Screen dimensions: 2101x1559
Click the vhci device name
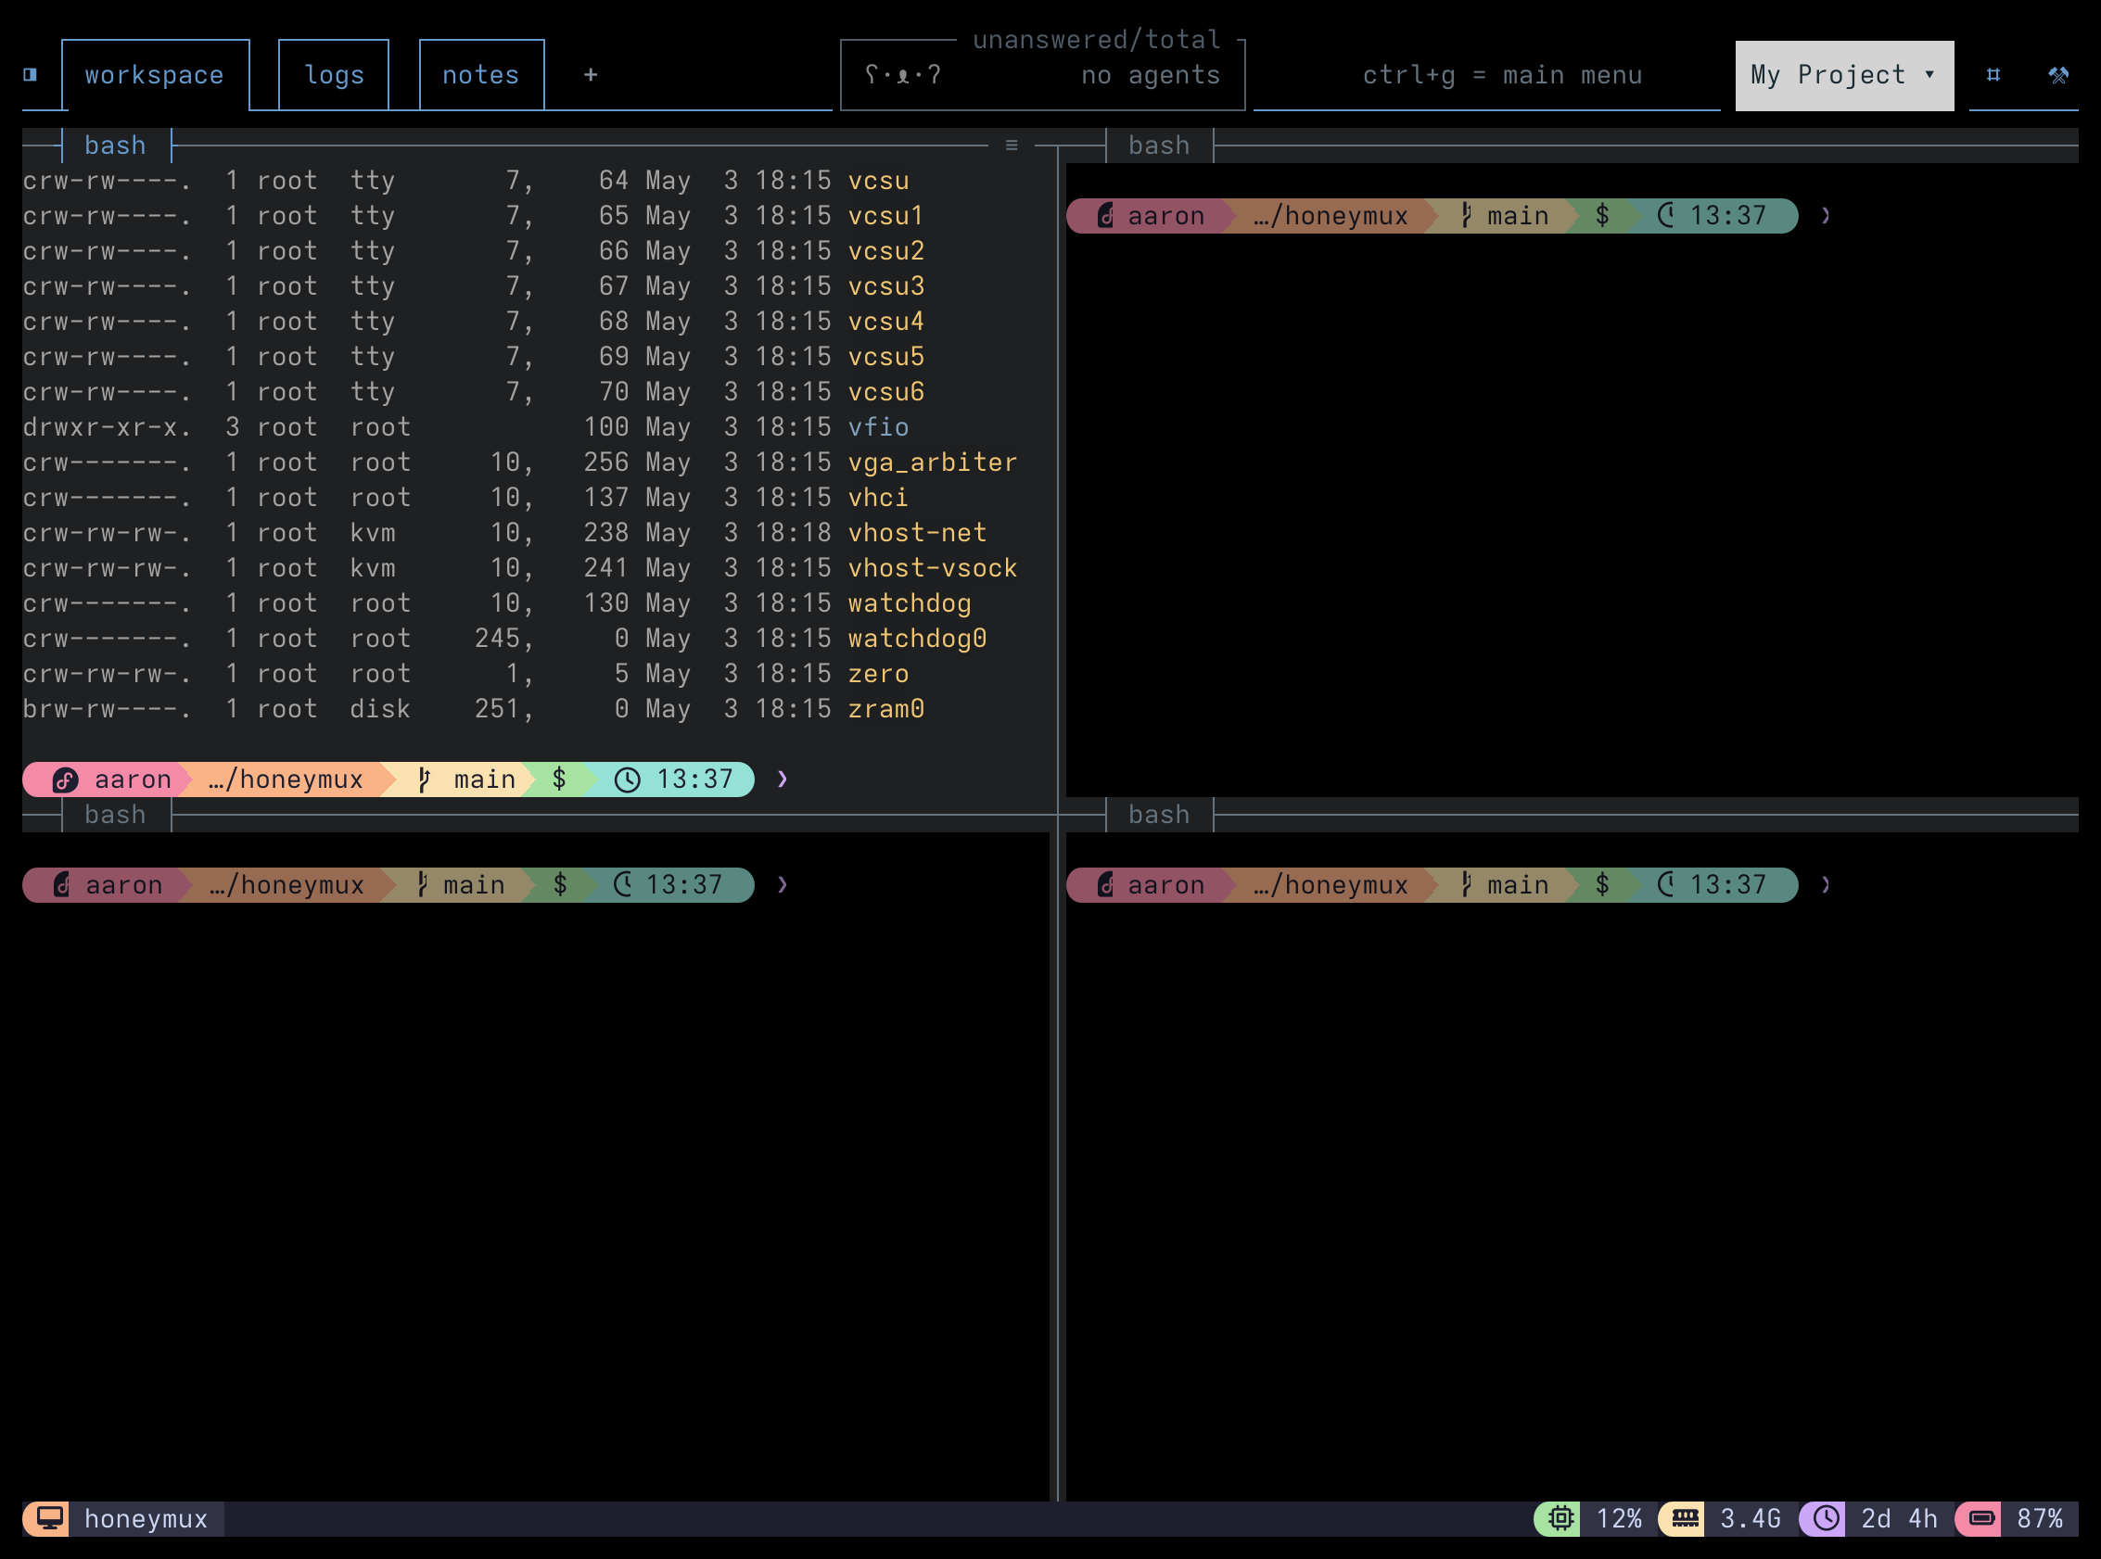click(x=879, y=498)
